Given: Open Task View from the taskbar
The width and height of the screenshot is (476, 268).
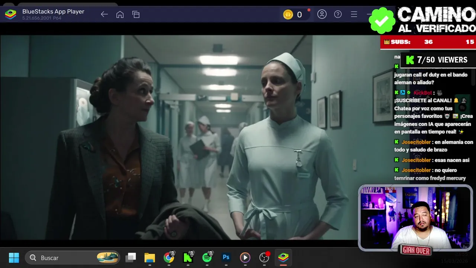Looking at the screenshot, I should coord(131,258).
